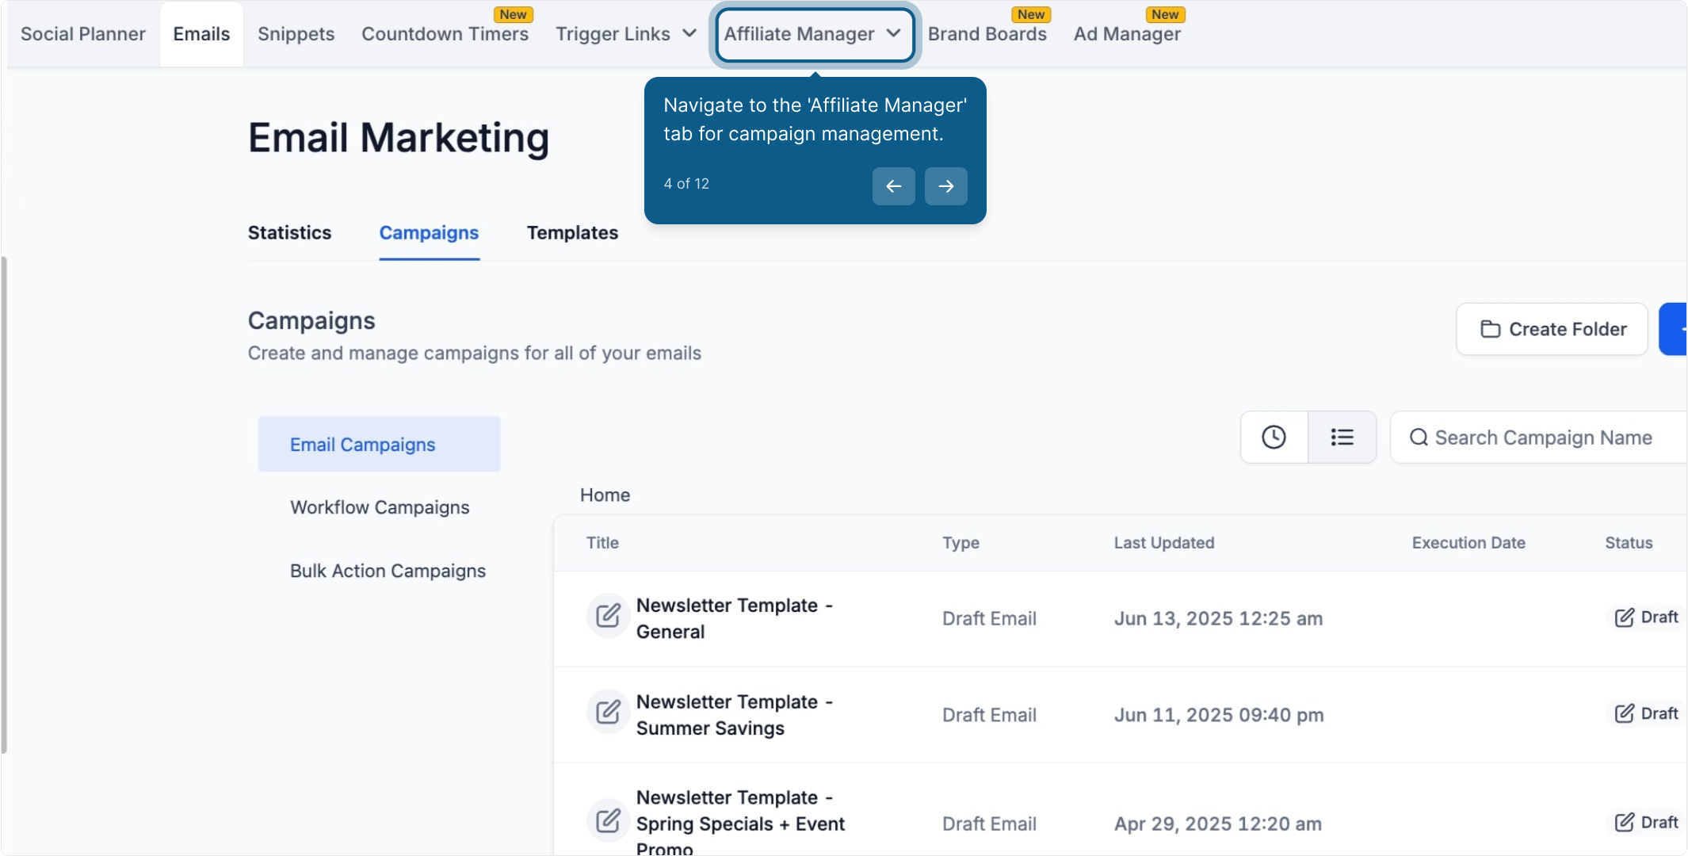Screen dimensions: 1688x856
Task: Select Email Campaigns in sidebar
Action: coord(379,445)
